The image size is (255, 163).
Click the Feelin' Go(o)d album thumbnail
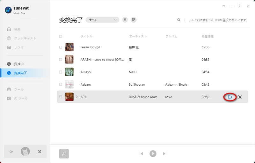69,47
